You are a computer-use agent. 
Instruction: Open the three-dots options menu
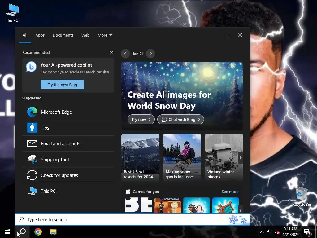click(227, 35)
